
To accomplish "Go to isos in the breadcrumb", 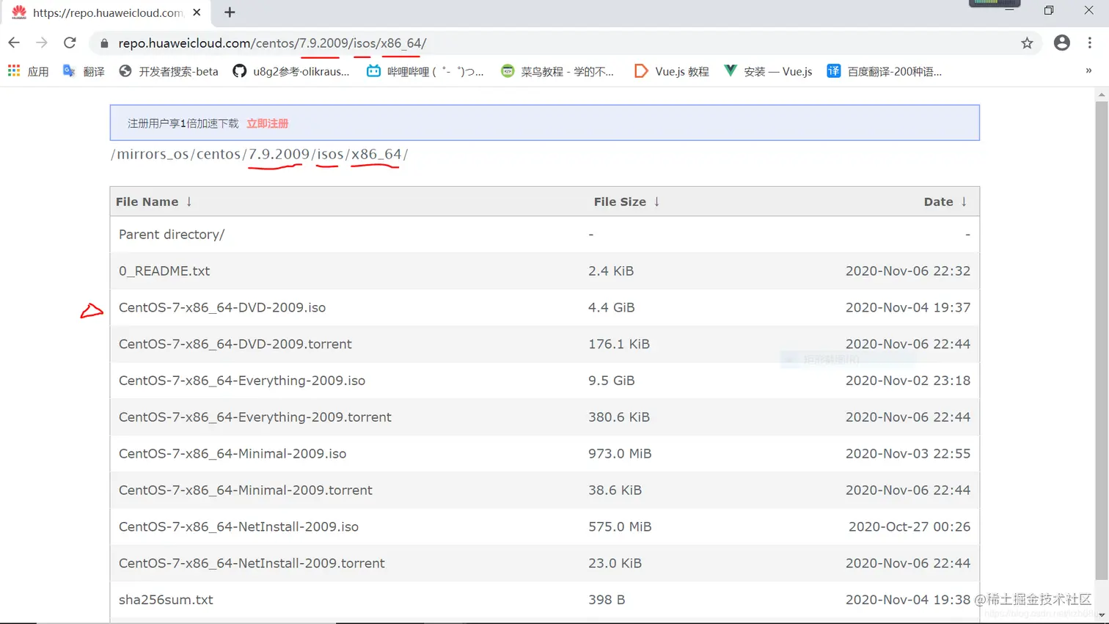I will click(x=330, y=154).
